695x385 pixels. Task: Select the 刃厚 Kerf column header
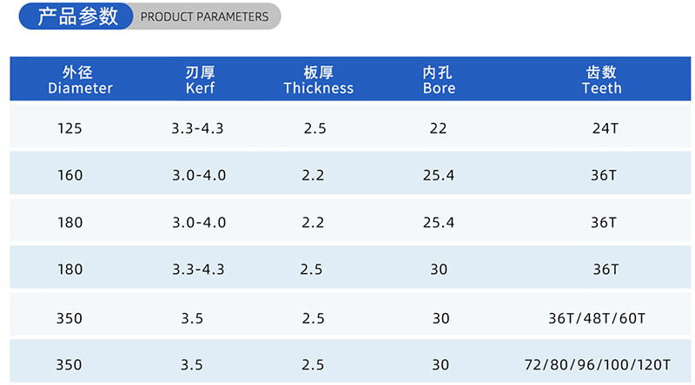point(200,80)
